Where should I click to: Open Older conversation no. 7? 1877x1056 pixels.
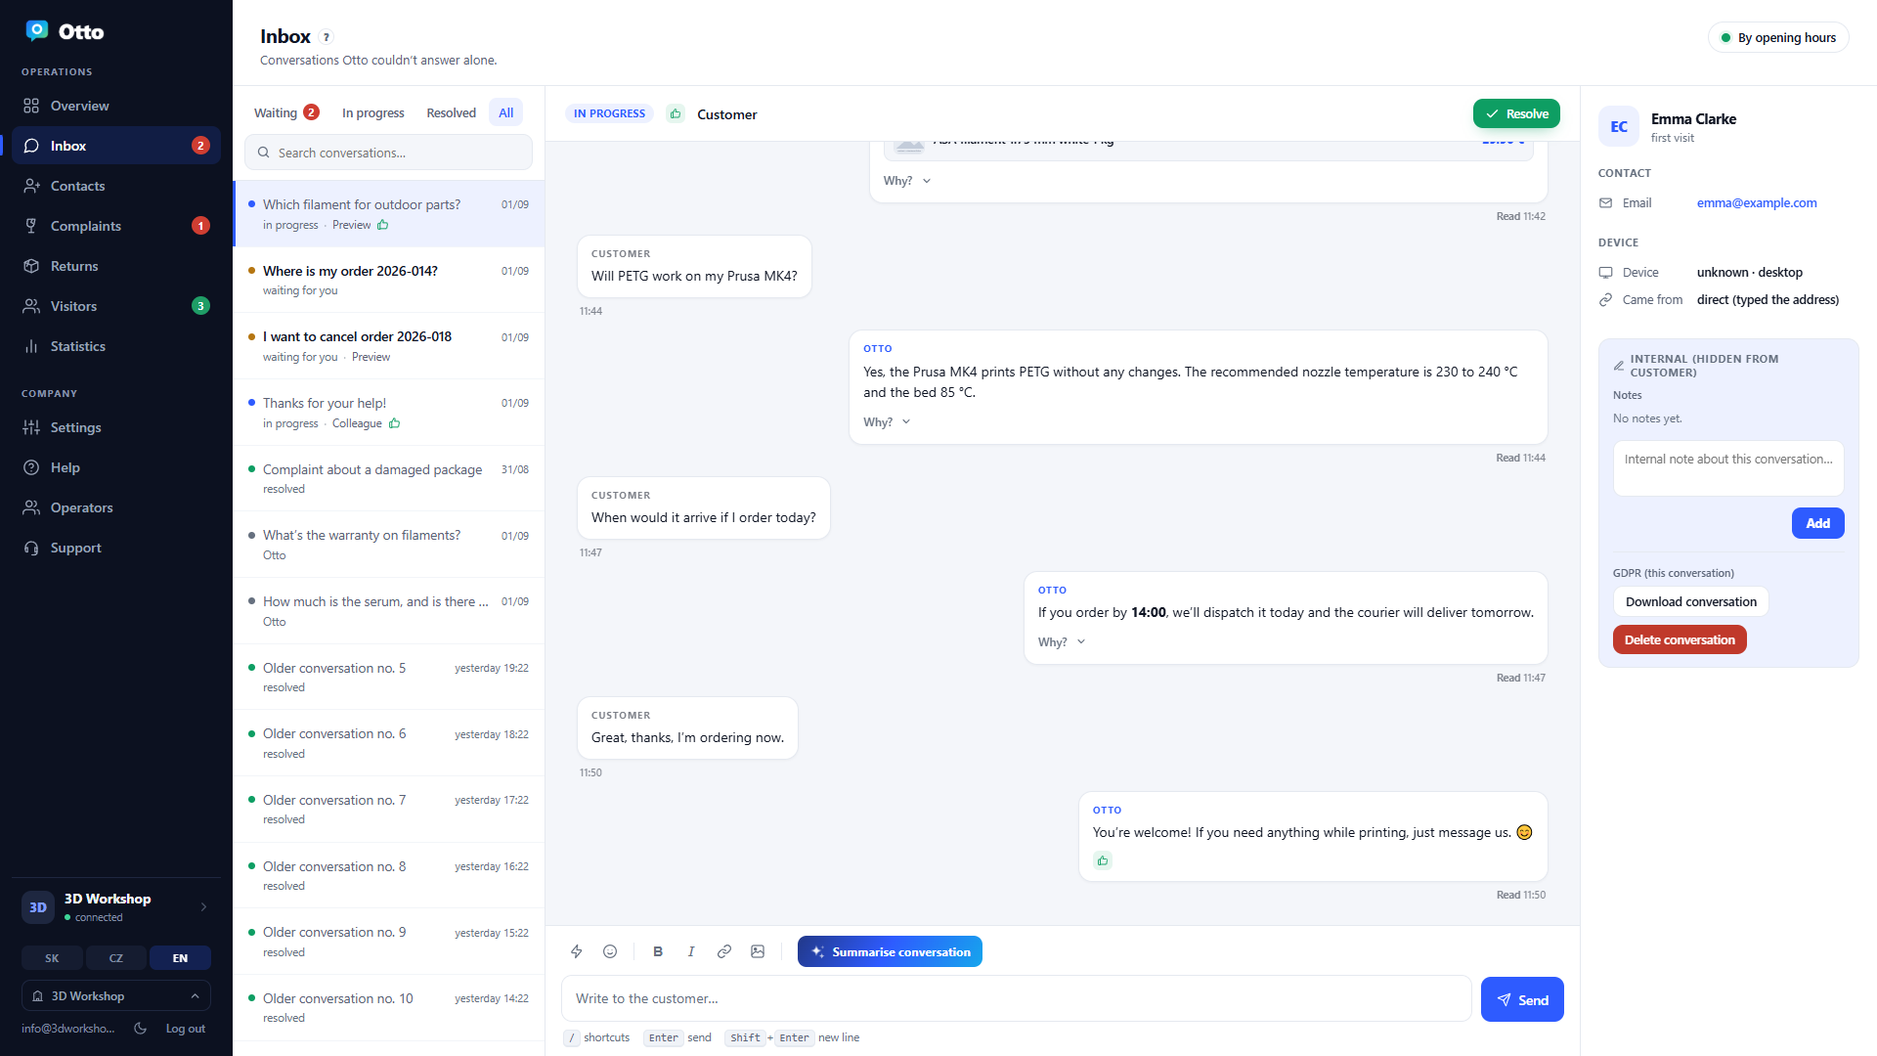coord(388,809)
